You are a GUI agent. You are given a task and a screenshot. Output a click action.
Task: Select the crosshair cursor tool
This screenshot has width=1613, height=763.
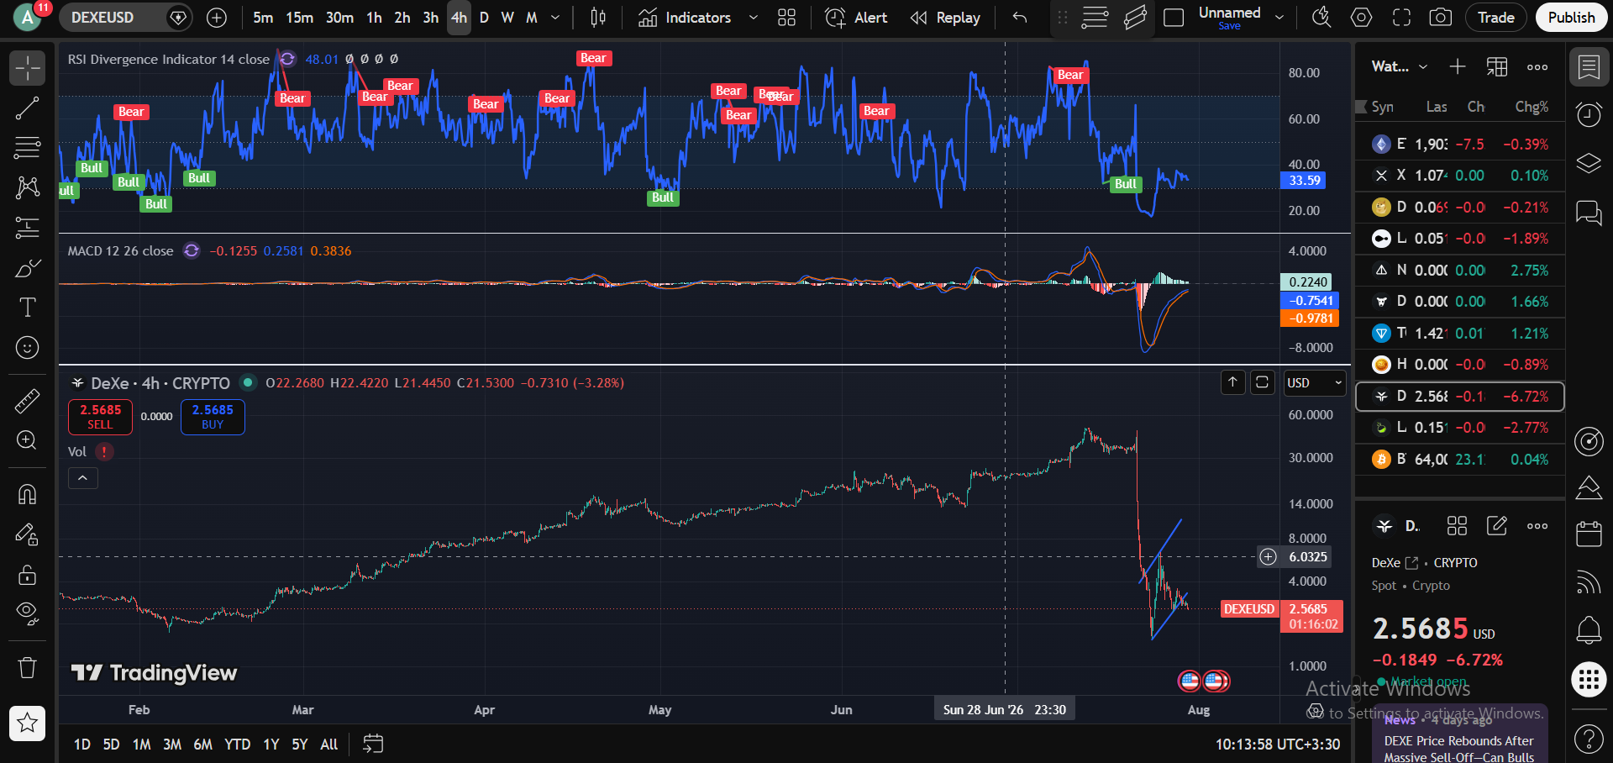pos(27,68)
